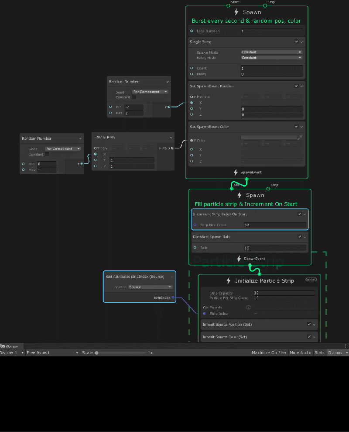Screen dimensions: 349x432
Task: Click the stripIndex output port on Get Attribute node
Action: point(173,297)
